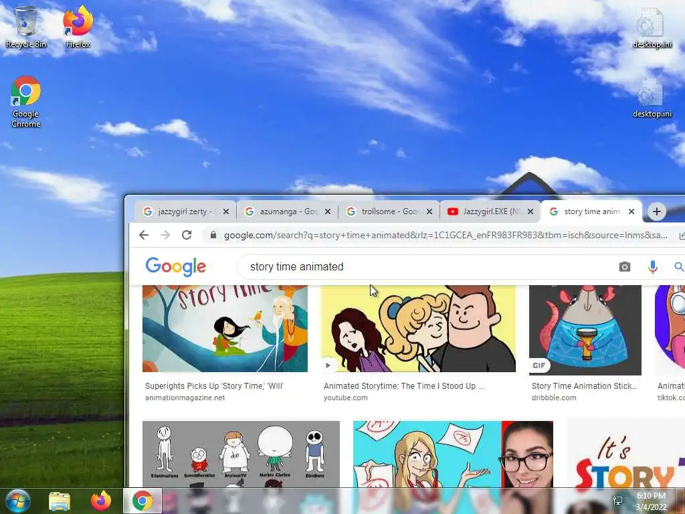Launch Firefox from the taskbar

pos(101,501)
